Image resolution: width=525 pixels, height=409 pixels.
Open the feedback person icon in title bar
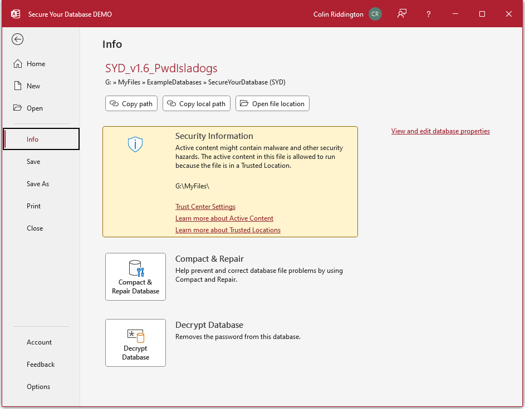pos(402,14)
